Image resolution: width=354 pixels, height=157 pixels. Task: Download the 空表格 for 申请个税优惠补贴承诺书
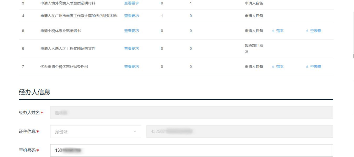coord(313,31)
